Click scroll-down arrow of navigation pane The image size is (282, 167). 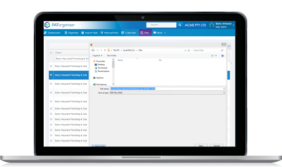pos(113,84)
